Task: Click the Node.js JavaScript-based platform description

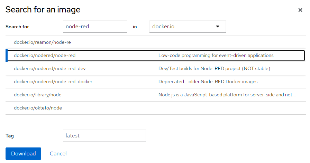Action: (x=227, y=95)
